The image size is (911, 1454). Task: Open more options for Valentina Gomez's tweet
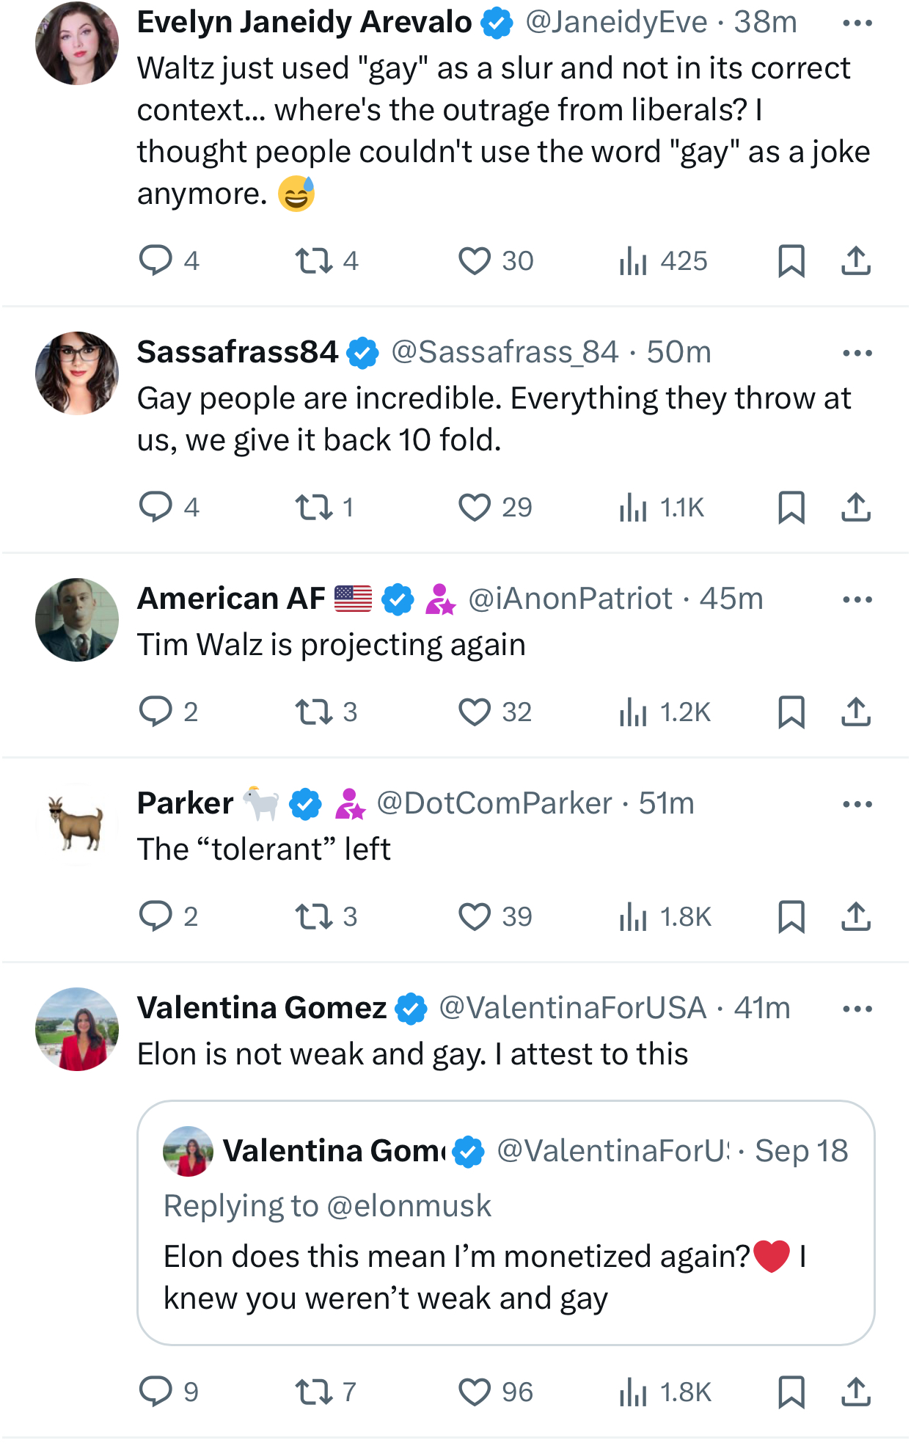point(857,1009)
